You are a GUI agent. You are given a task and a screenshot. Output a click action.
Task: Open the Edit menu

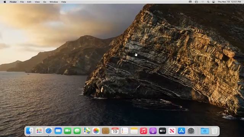pos(29,2)
